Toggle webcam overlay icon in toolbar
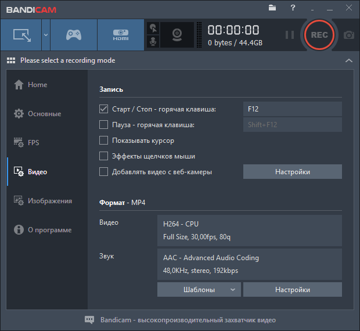The image size is (360, 331). click(177, 35)
